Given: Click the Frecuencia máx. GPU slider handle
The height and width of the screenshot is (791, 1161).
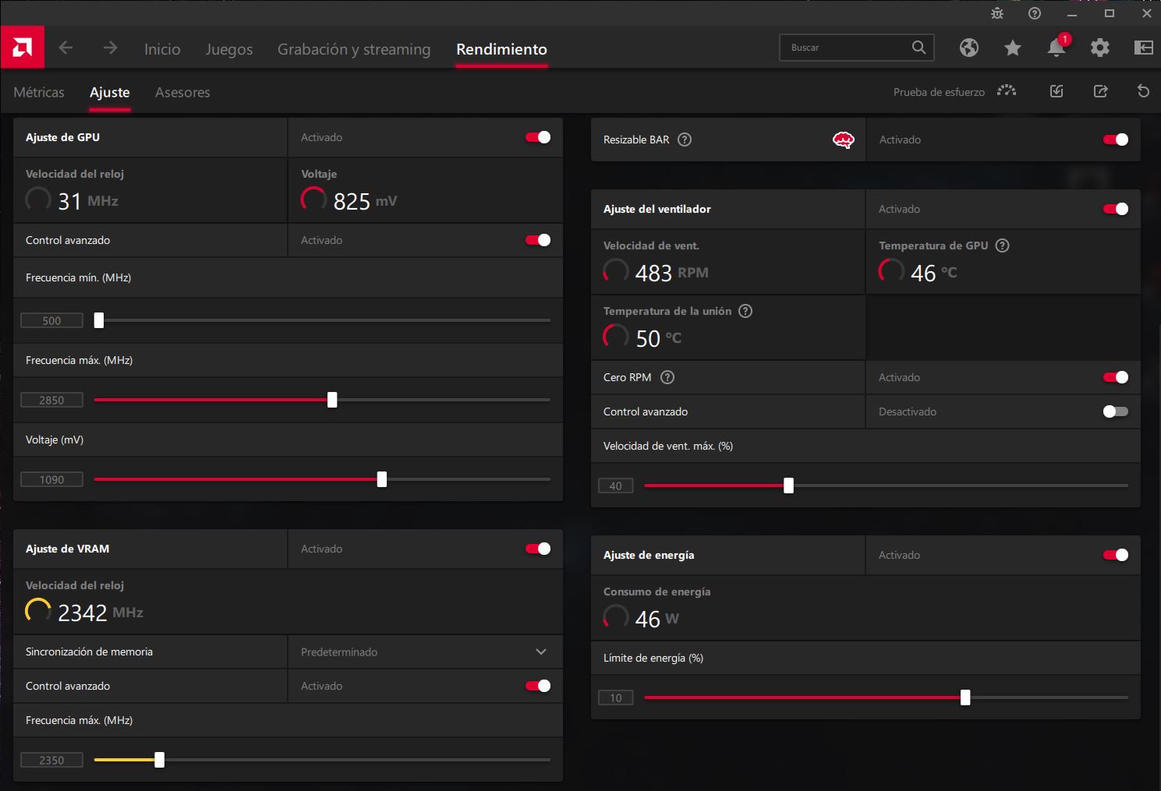Looking at the screenshot, I should pos(332,400).
